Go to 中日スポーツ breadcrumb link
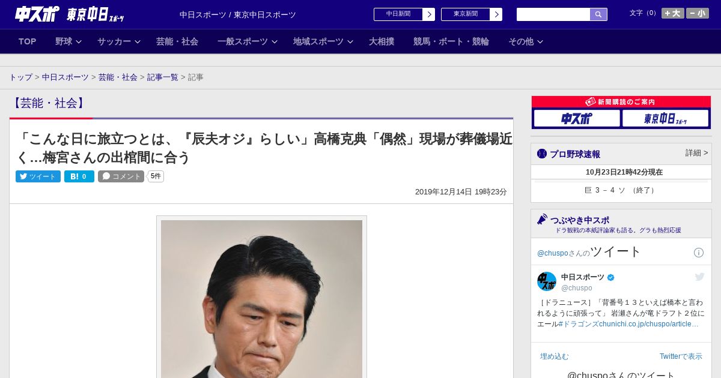This screenshot has height=378, width=721. (65, 77)
